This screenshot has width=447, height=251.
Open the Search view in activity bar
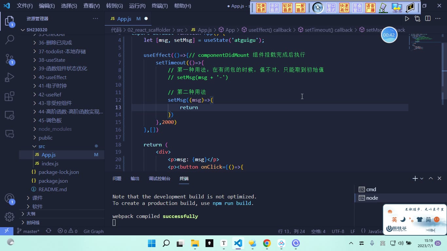pyautogui.click(x=9, y=40)
